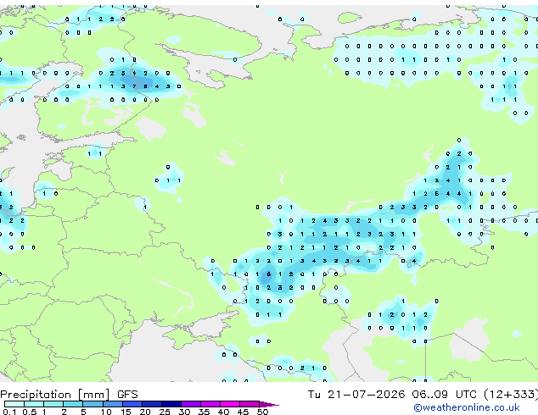Viewport: 538px width, 415px height.
Task: Click the above-50 arrow tip of legend
Action: [x=269, y=405]
